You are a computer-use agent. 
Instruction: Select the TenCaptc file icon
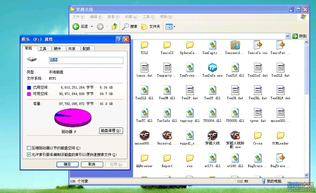[212, 45]
